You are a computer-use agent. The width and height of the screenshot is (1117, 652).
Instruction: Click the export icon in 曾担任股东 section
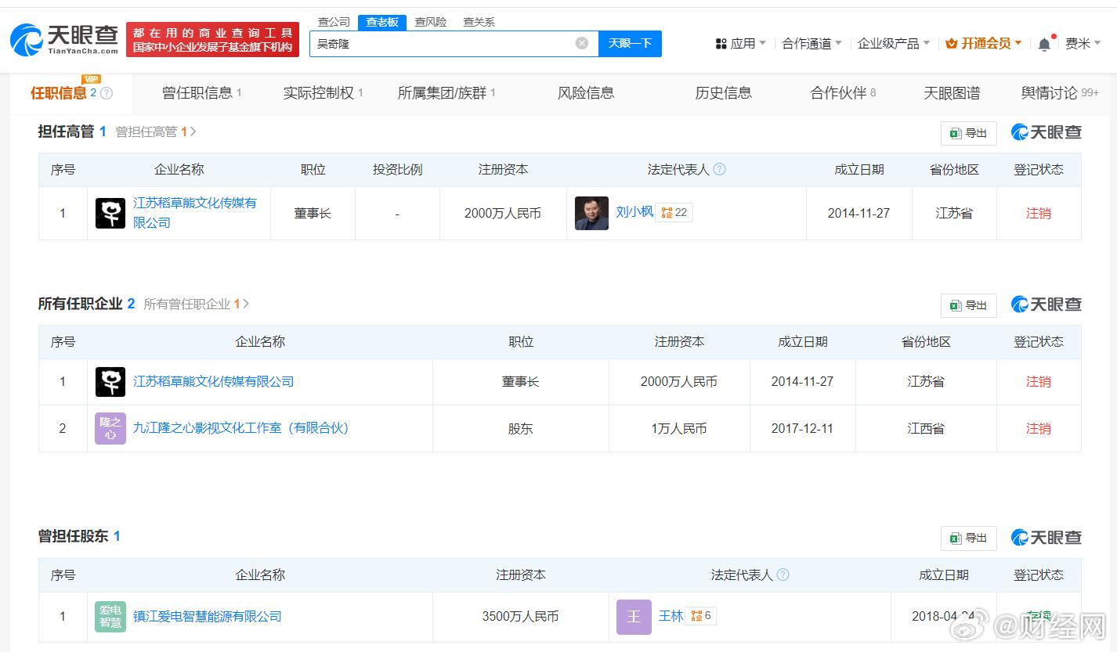[956, 539]
